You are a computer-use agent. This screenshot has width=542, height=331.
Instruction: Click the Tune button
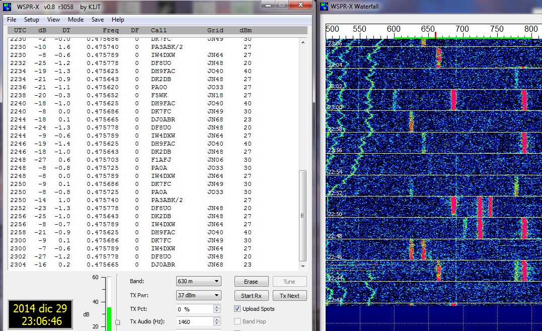point(289,282)
